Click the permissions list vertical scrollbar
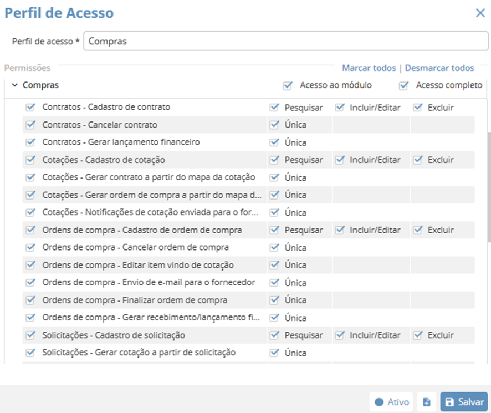Viewport: 491px width, 413px height. [x=488, y=188]
